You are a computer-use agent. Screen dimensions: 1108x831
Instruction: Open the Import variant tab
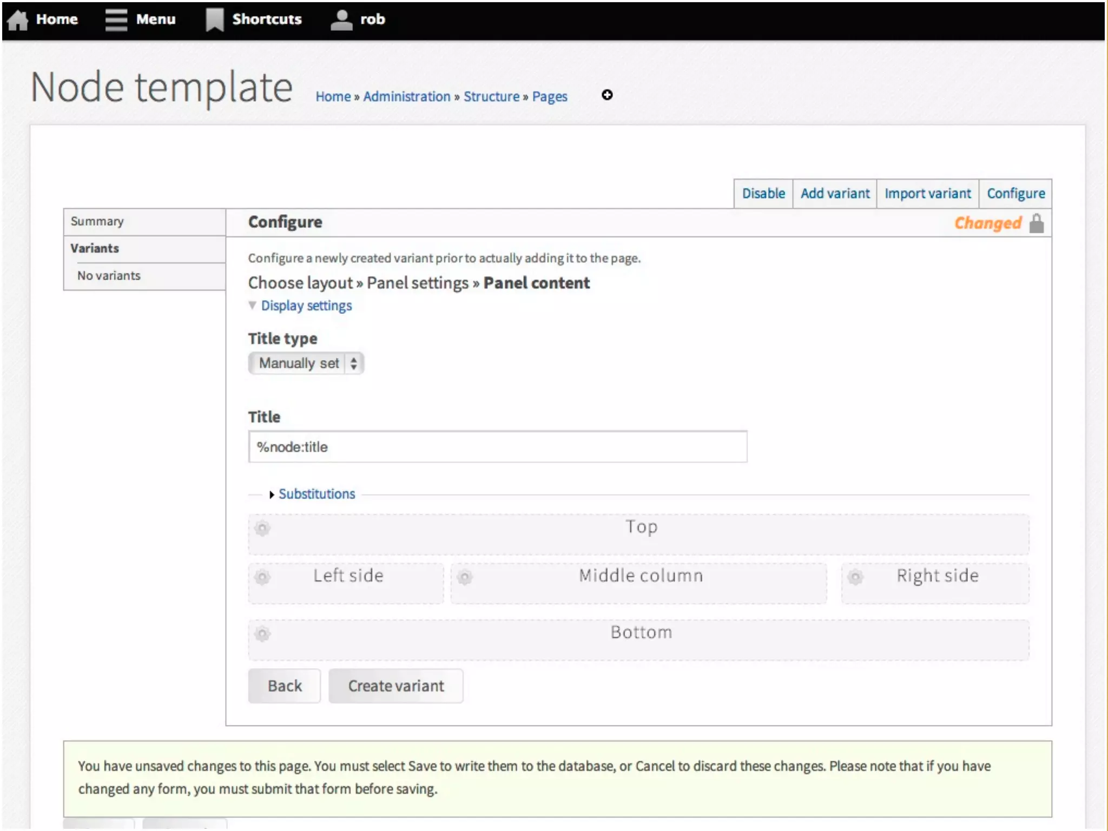point(927,194)
